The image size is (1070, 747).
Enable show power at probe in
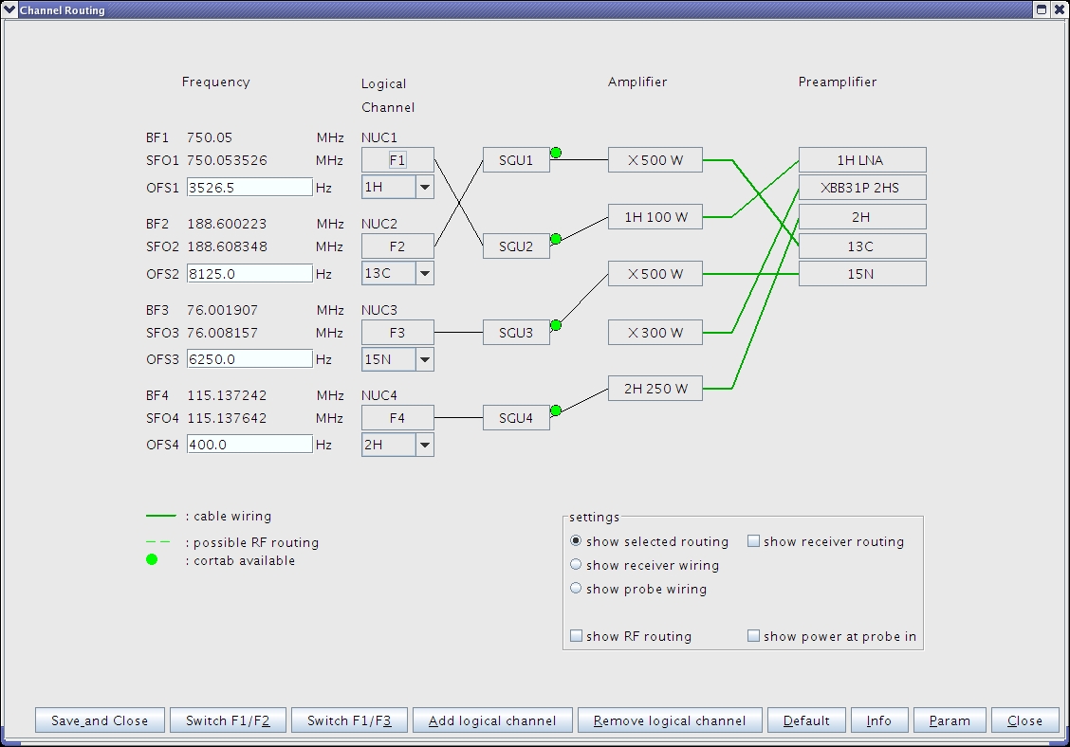tap(753, 636)
